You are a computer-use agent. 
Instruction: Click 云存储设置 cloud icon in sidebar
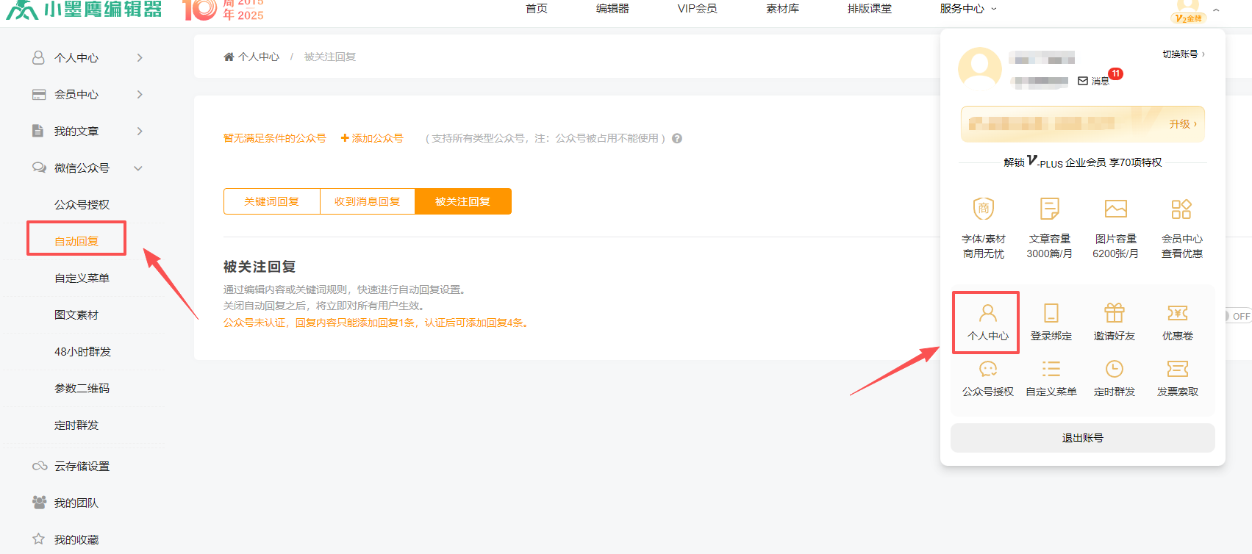[40, 466]
